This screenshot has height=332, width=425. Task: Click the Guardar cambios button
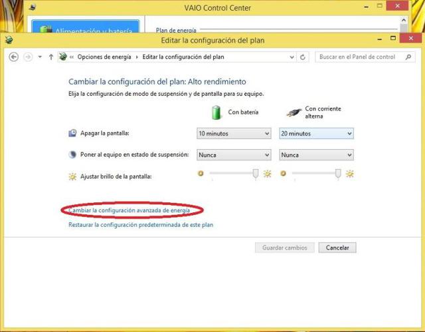click(x=285, y=248)
